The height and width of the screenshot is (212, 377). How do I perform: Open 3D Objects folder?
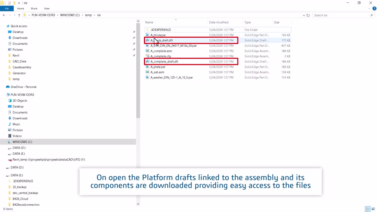20,101
